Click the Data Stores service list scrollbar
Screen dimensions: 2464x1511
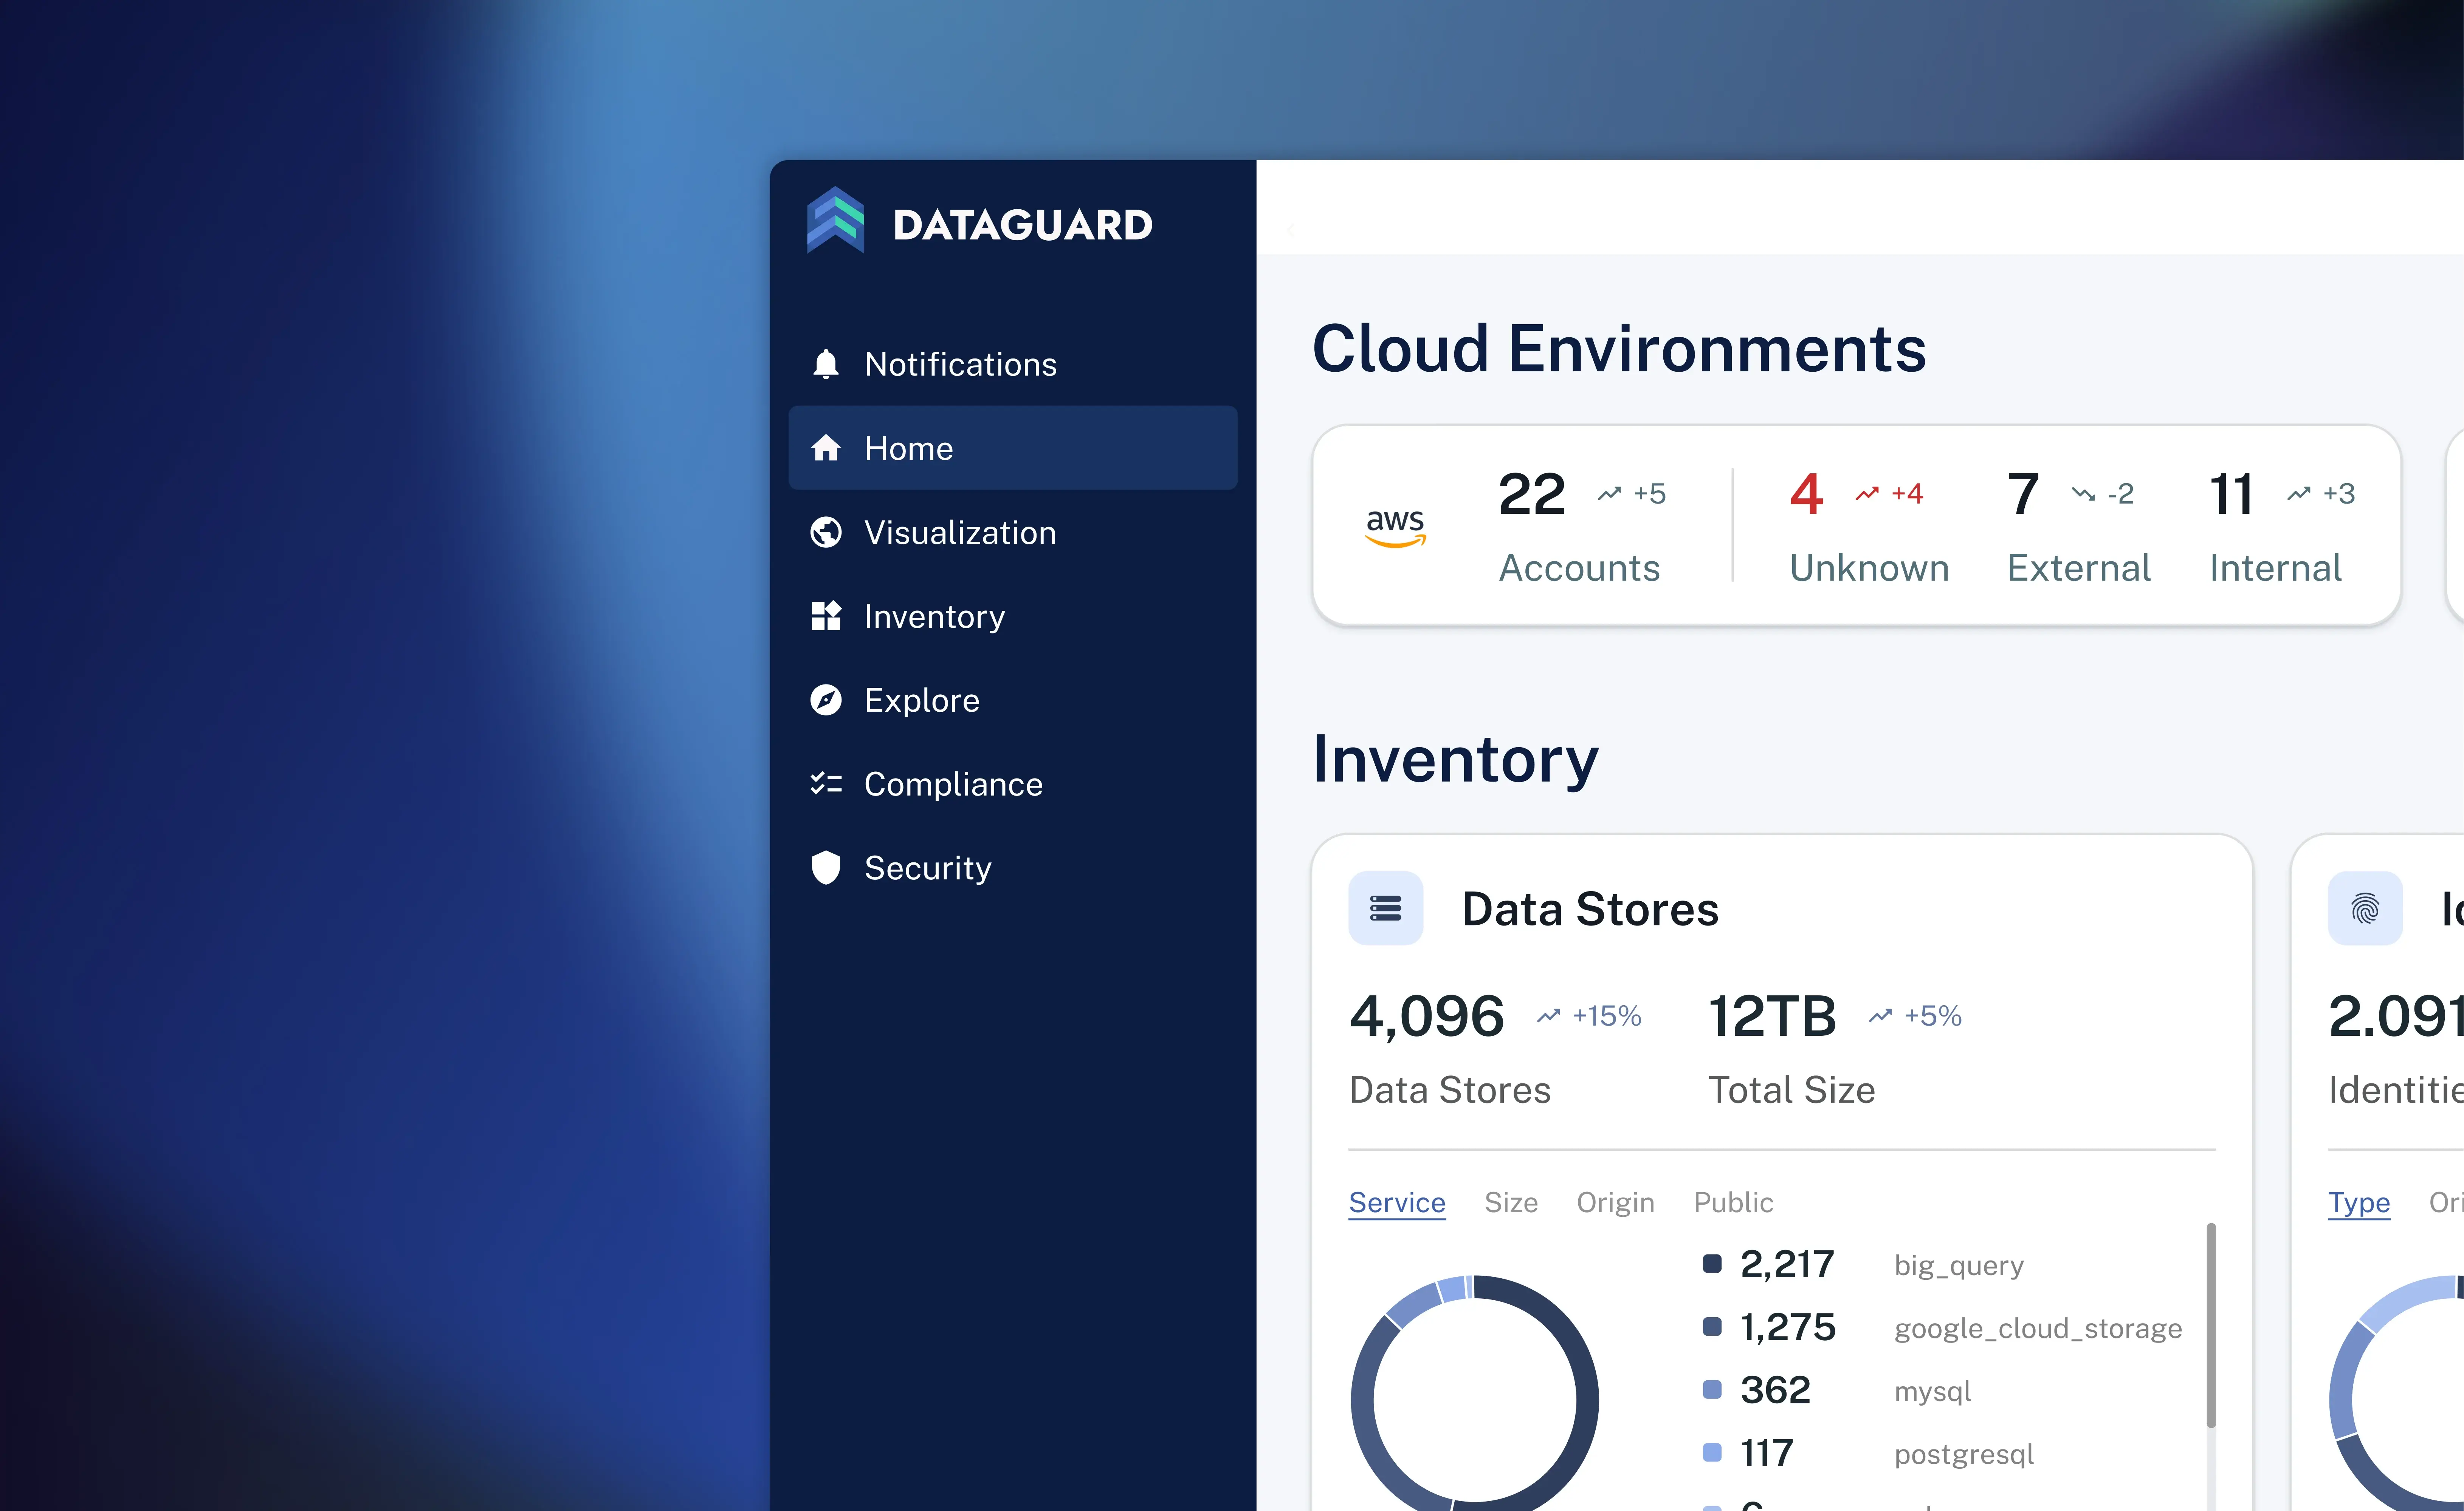pyautogui.click(x=2211, y=1325)
